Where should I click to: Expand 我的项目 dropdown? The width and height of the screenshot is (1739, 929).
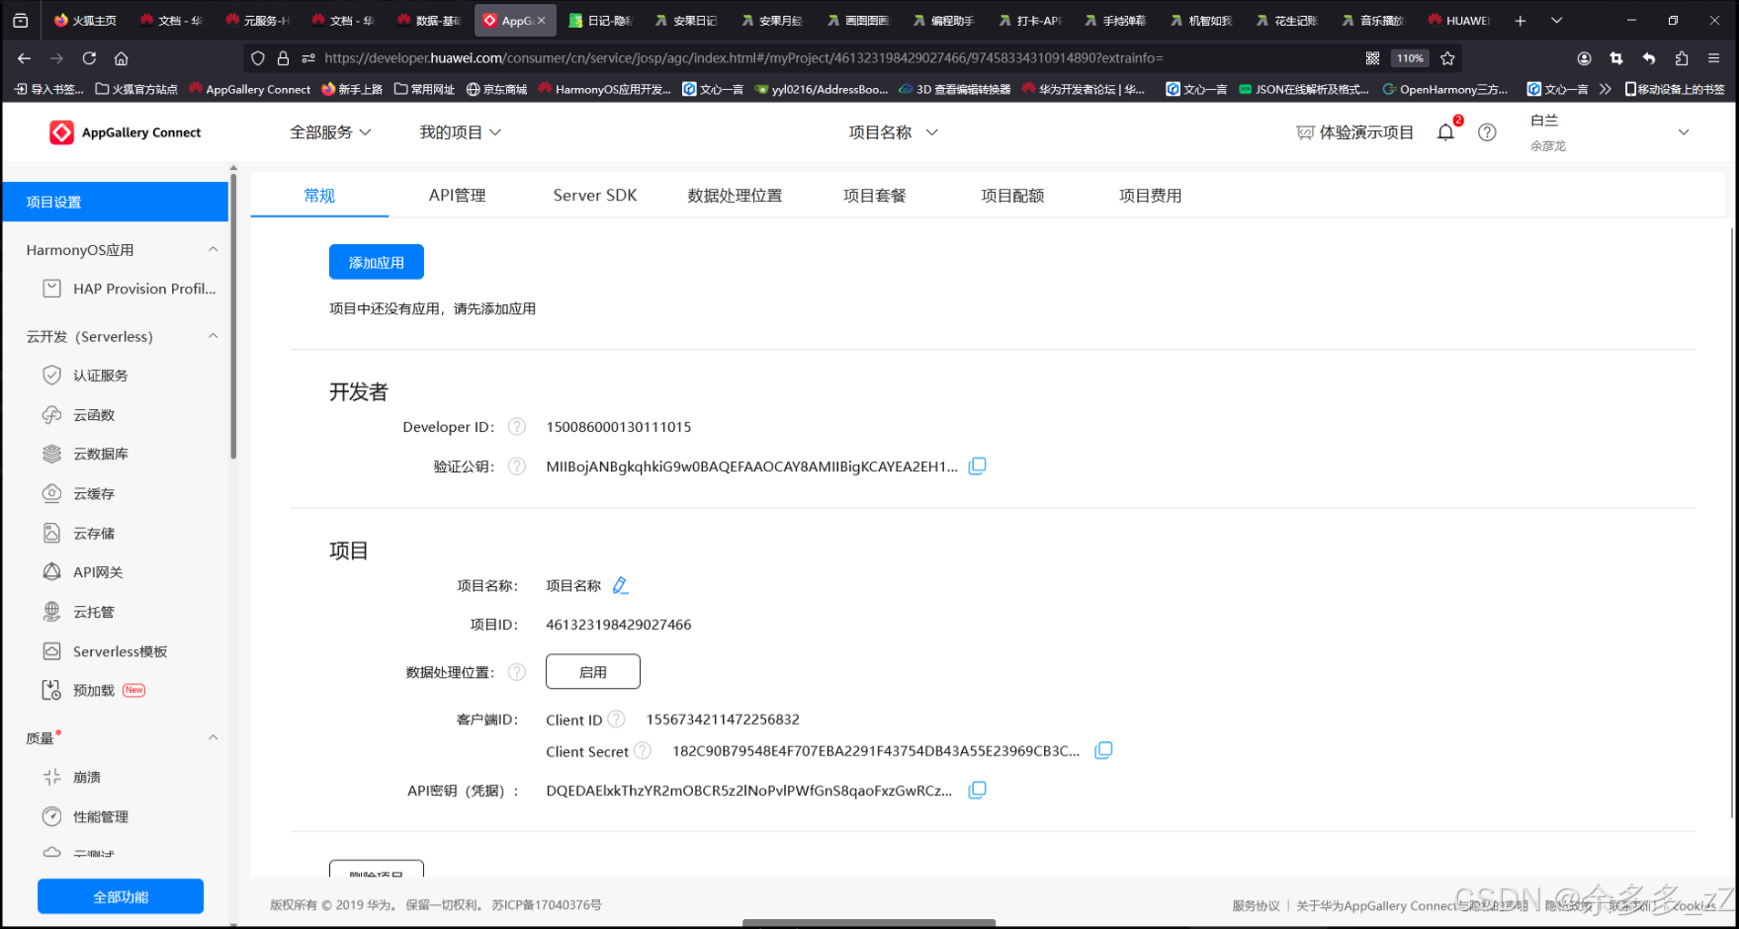[x=460, y=132]
